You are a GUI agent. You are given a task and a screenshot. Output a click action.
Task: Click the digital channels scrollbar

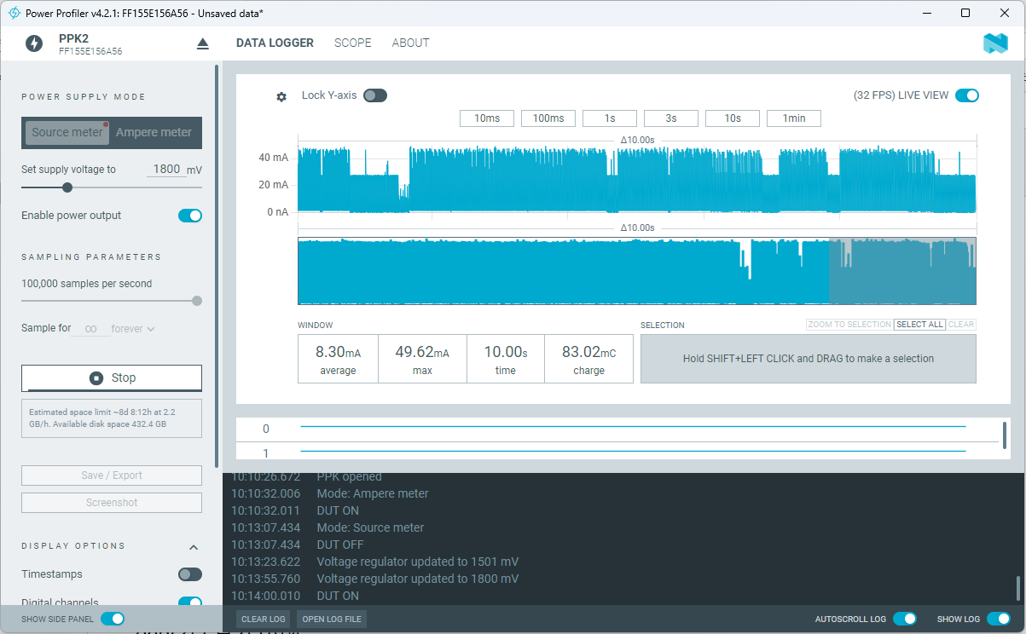(x=1005, y=435)
